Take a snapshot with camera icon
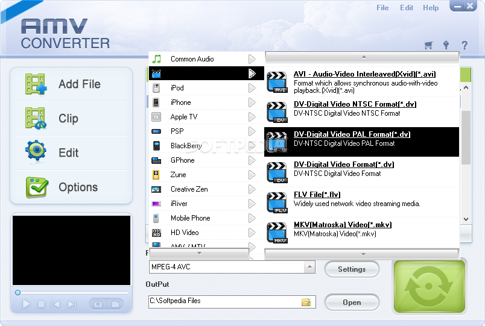Viewport: 485px width, 326px height. pyautogui.click(x=98, y=304)
